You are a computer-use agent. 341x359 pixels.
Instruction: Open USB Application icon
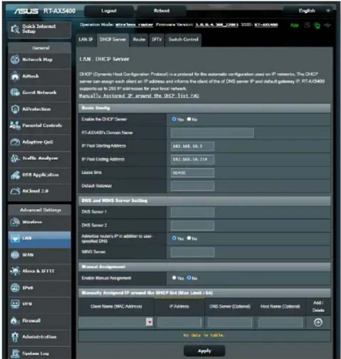pos(15,175)
